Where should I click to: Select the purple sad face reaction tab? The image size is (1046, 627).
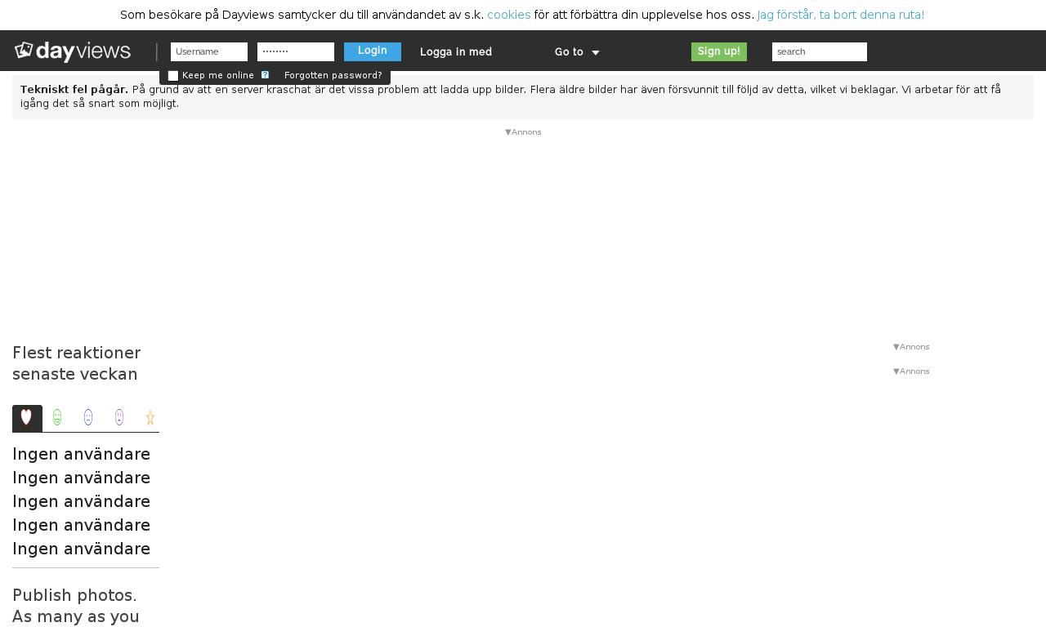coord(119,418)
